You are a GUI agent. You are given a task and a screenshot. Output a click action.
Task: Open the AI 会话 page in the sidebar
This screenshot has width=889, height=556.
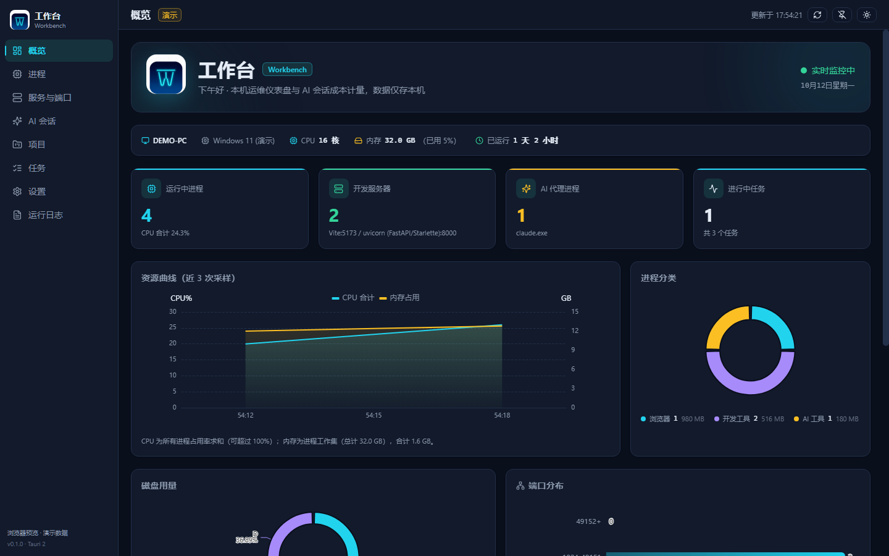coord(59,121)
